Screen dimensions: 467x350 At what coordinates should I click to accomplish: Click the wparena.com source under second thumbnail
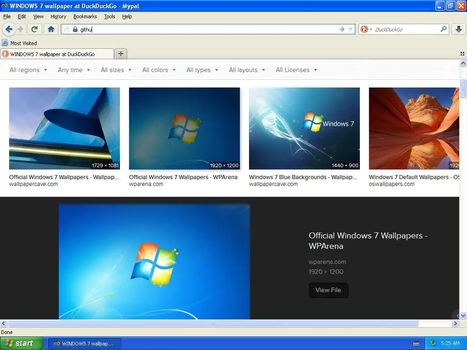(x=146, y=184)
